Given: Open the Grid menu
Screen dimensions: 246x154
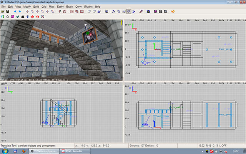Looking at the screenshot, I should coord(43,7).
